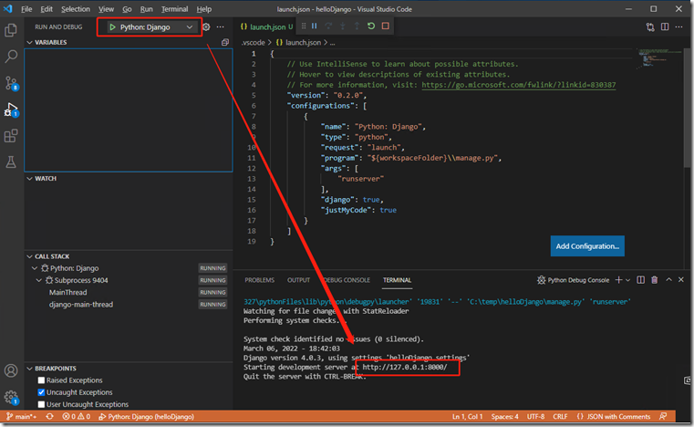This screenshot has height=427, width=694.
Task: Open the Selection menu
Action: click(76, 9)
